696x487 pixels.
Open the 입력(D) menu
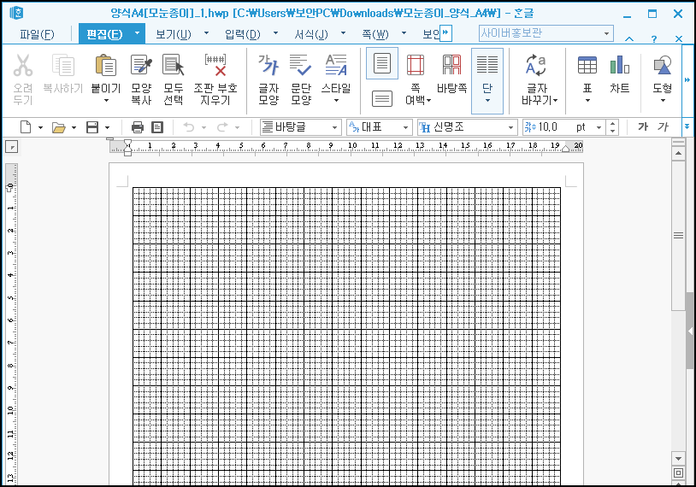click(x=242, y=34)
